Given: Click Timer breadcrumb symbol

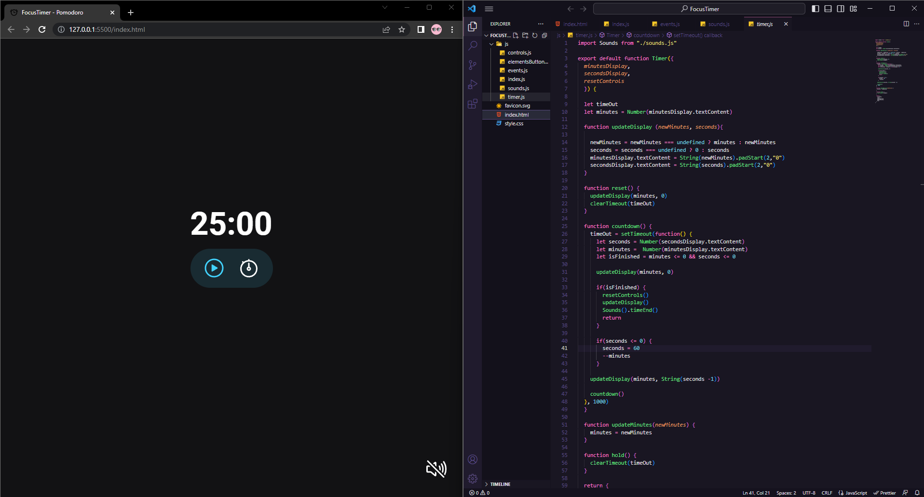Looking at the screenshot, I should 613,35.
